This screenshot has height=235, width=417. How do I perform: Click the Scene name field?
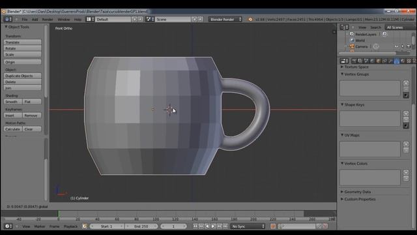(x=173, y=19)
